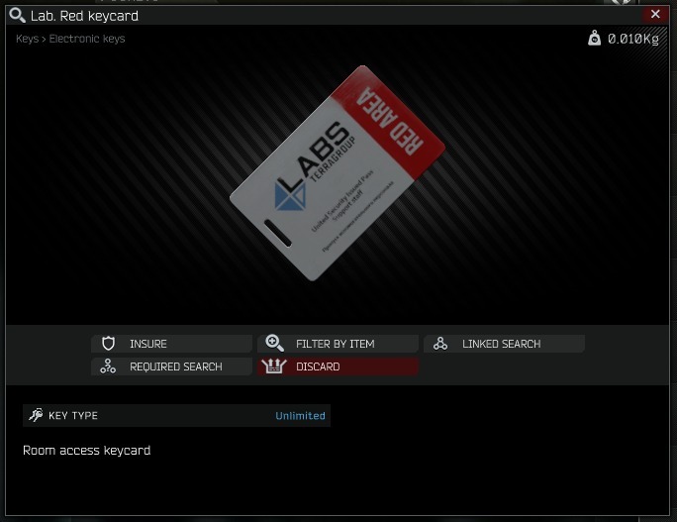Image resolution: width=677 pixels, height=522 pixels.
Task: Click the Required Search nodes icon
Action: coord(108,366)
